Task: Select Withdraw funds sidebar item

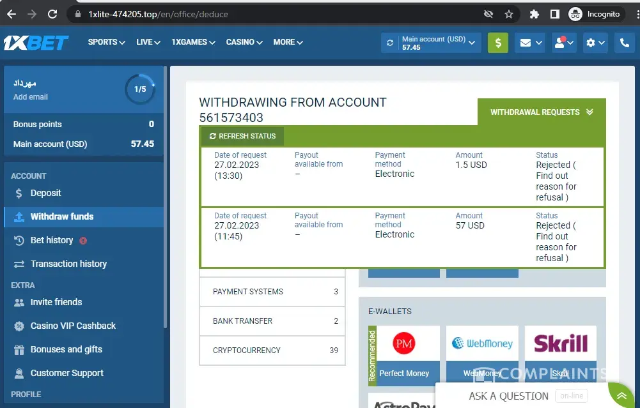Action: click(84, 216)
